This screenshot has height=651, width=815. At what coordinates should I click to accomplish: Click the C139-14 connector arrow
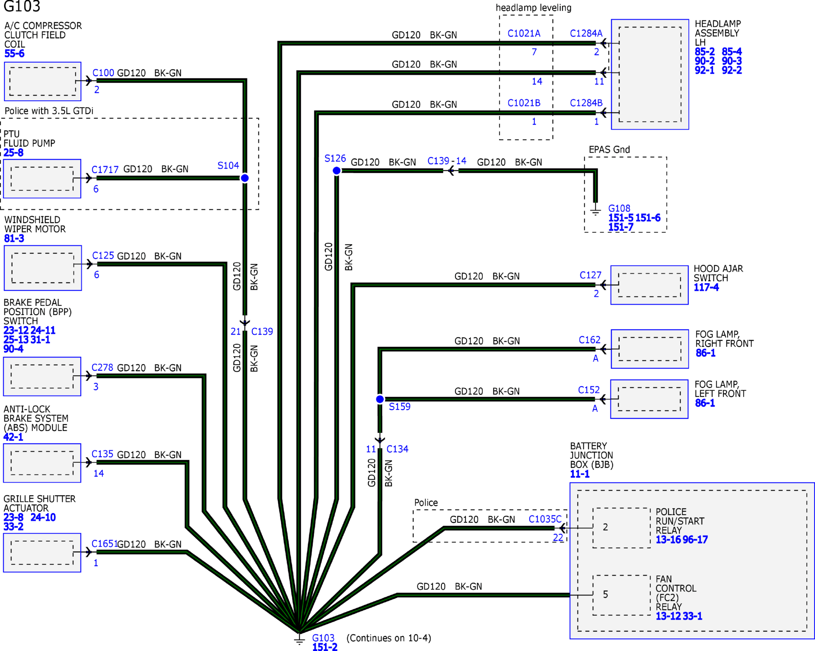tap(451, 171)
